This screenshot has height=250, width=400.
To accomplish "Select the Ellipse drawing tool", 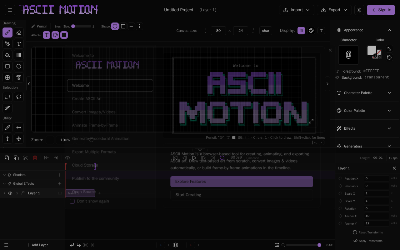I will (x=19, y=66).
